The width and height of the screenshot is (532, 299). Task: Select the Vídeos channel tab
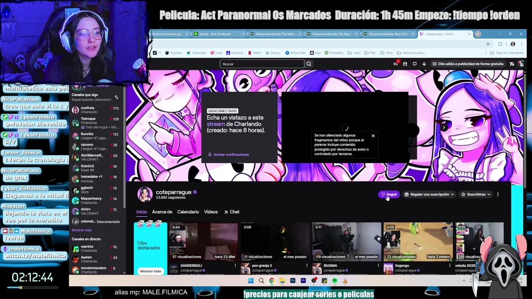[x=211, y=212]
